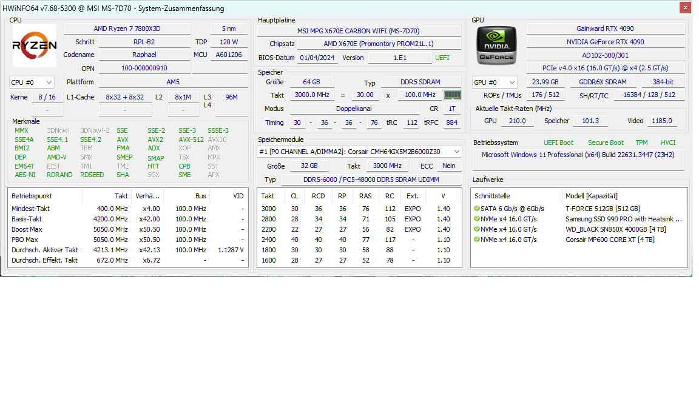
Task: Click the GPU memory 23.99 GB field
Action: click(x=545, y=82)
